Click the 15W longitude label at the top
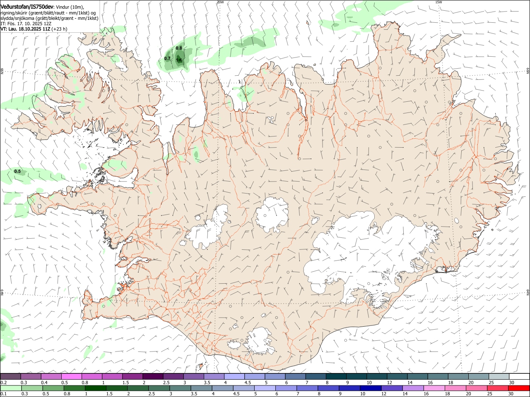Image resolution: width=530 pixels, height=397 pixels. pos(438,2)
